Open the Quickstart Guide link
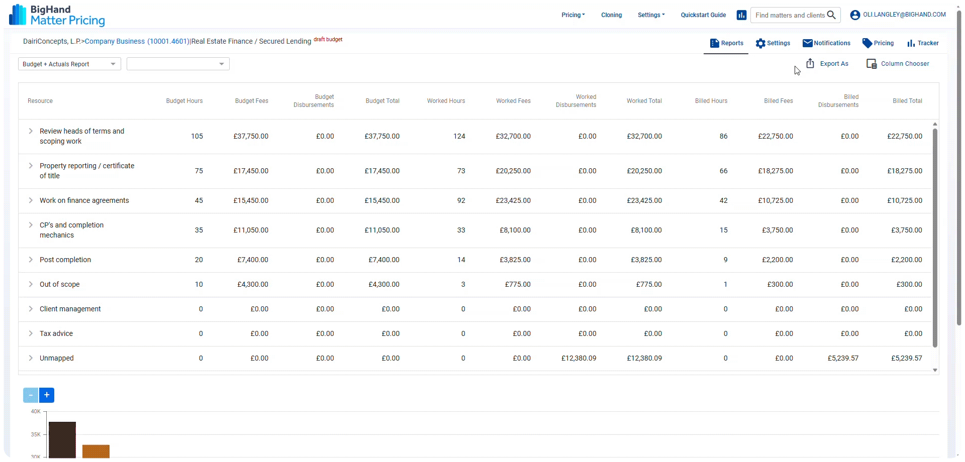965x462 pixels. 703,15
